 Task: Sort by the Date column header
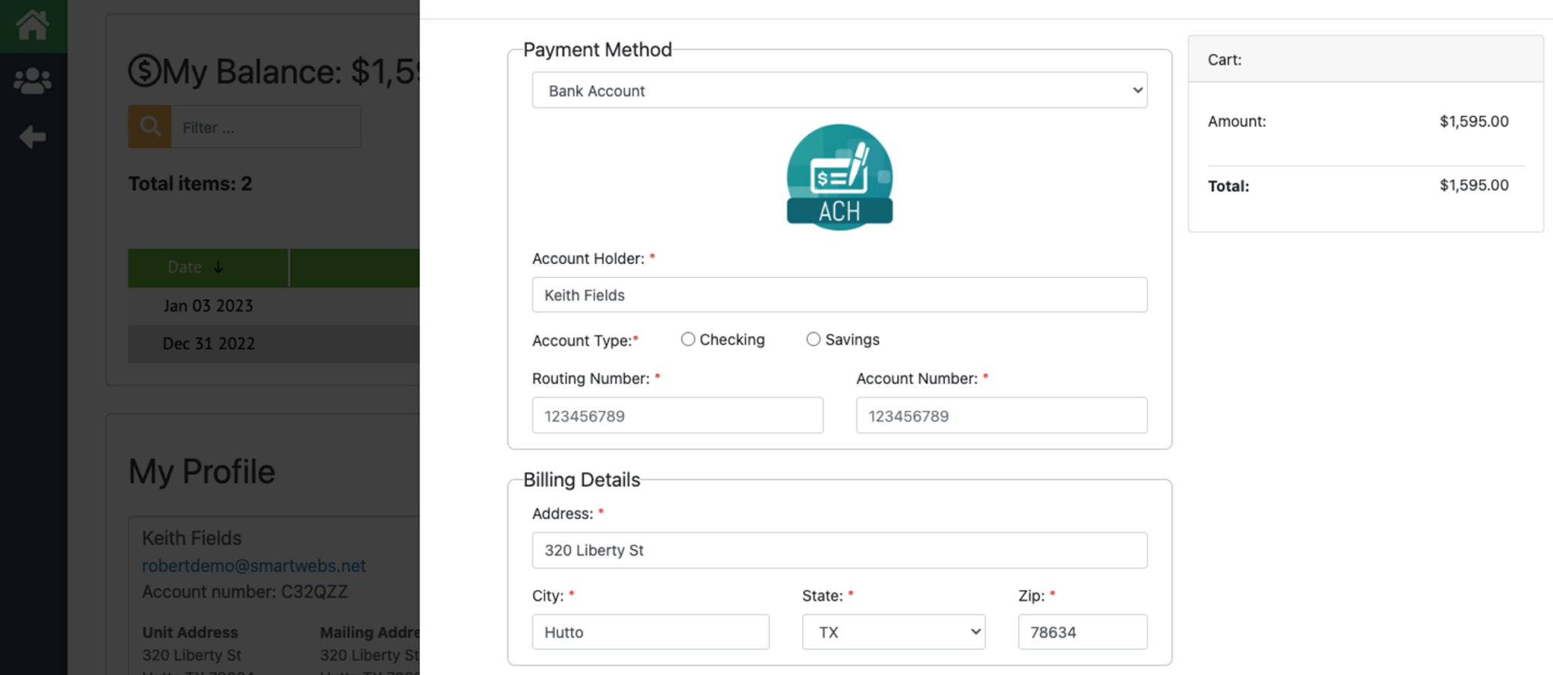195,267
